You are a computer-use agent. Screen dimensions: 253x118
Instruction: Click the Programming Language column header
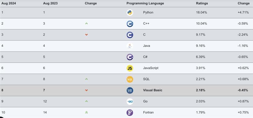pos(145,3)
